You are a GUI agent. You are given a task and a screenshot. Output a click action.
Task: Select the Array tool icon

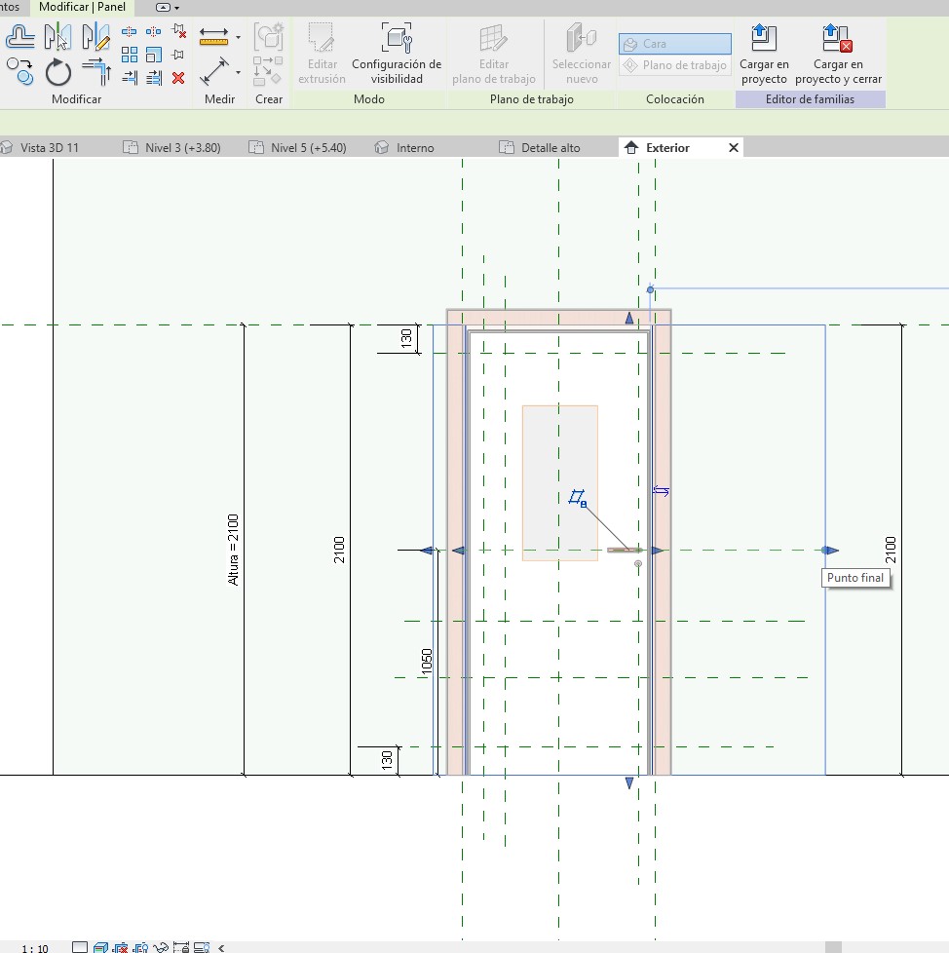[x=130, y=55]
